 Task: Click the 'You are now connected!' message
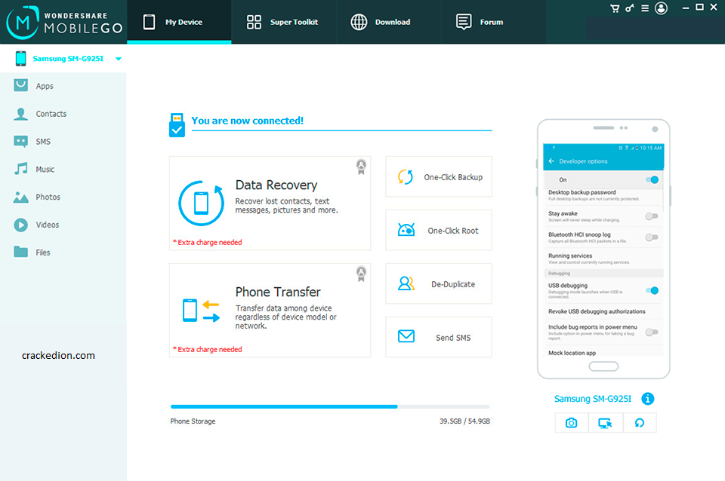click(248, 121)
